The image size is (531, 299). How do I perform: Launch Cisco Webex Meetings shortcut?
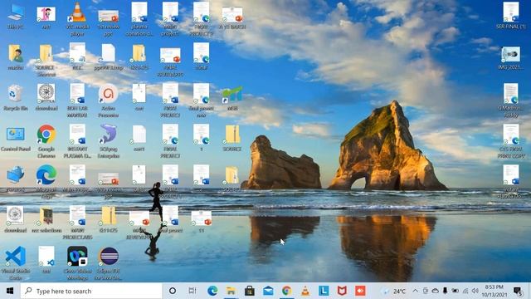pyautogui.click(x=77, y=262)
